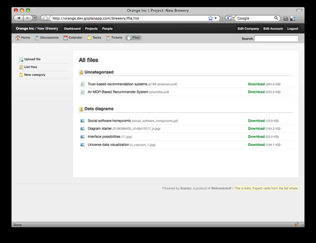
Task: Expand the bookmark star dropdown arrow
Action: (216, 18)
